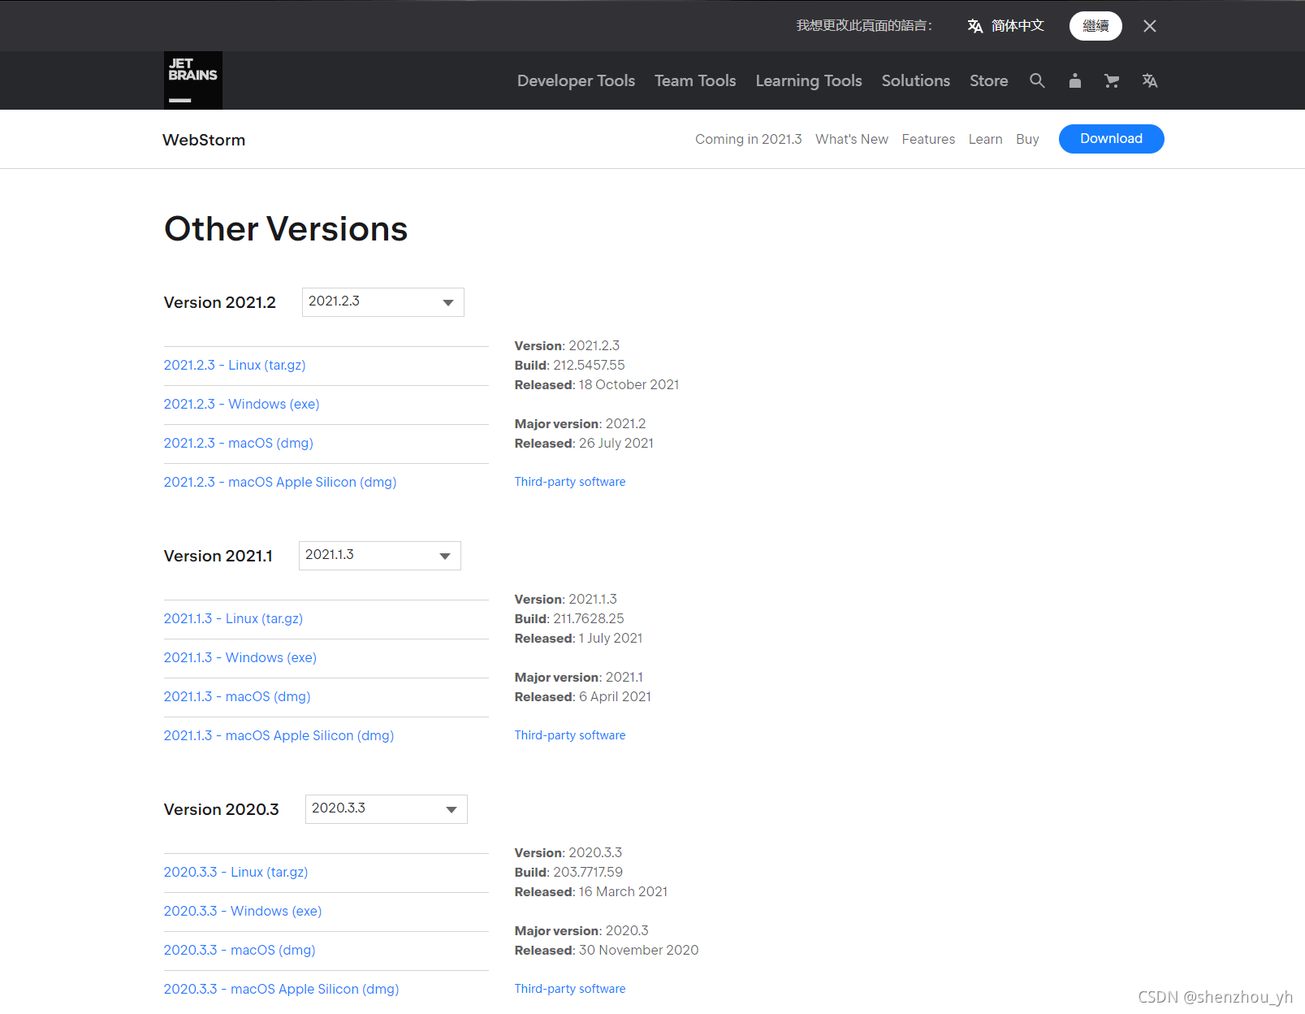
Task: Click the Version 2020.3 section heading
Action: (222, 809)
